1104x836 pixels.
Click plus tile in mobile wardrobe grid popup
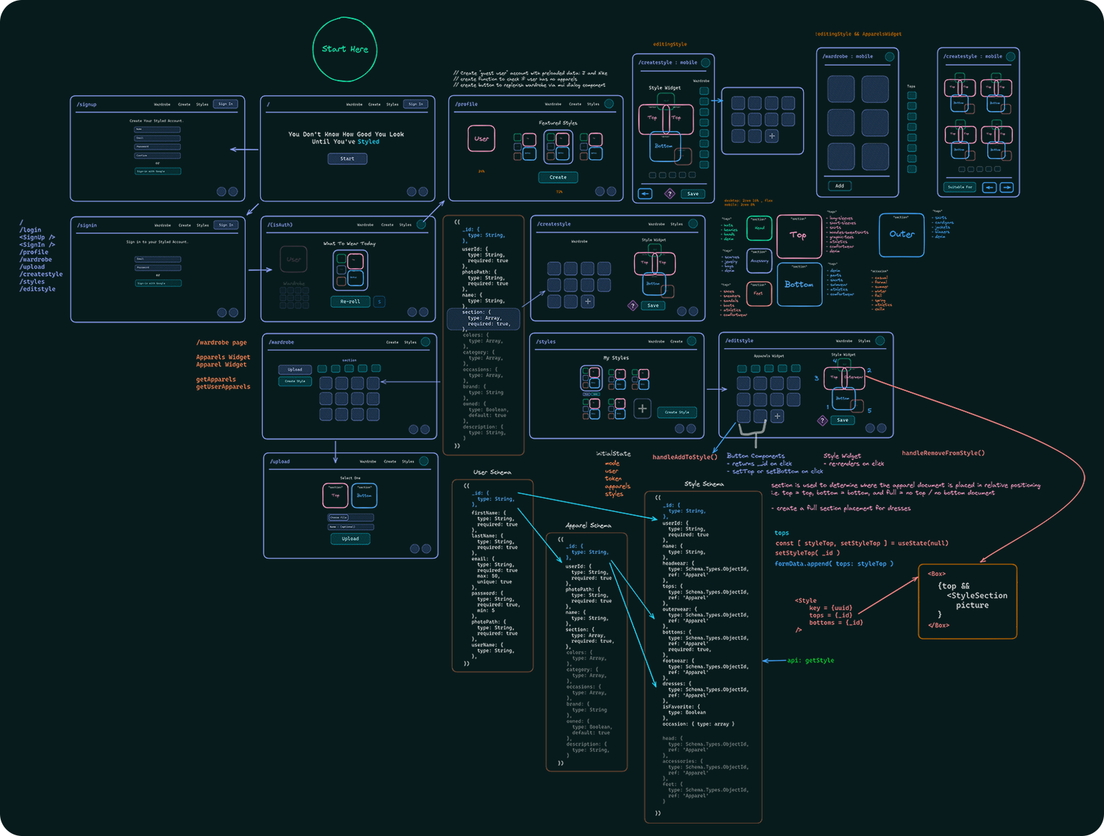[x=771, y=136]
